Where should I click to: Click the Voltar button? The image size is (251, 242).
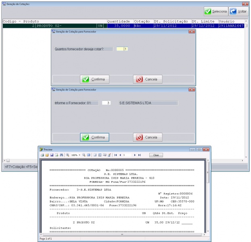238,11
